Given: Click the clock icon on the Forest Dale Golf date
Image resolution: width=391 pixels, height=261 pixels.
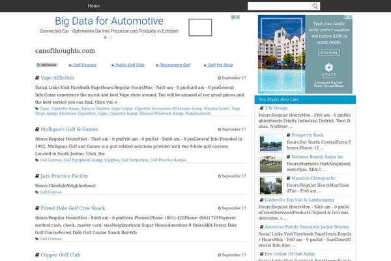Looking at the screenshot, I should click(x=220, y=208).
